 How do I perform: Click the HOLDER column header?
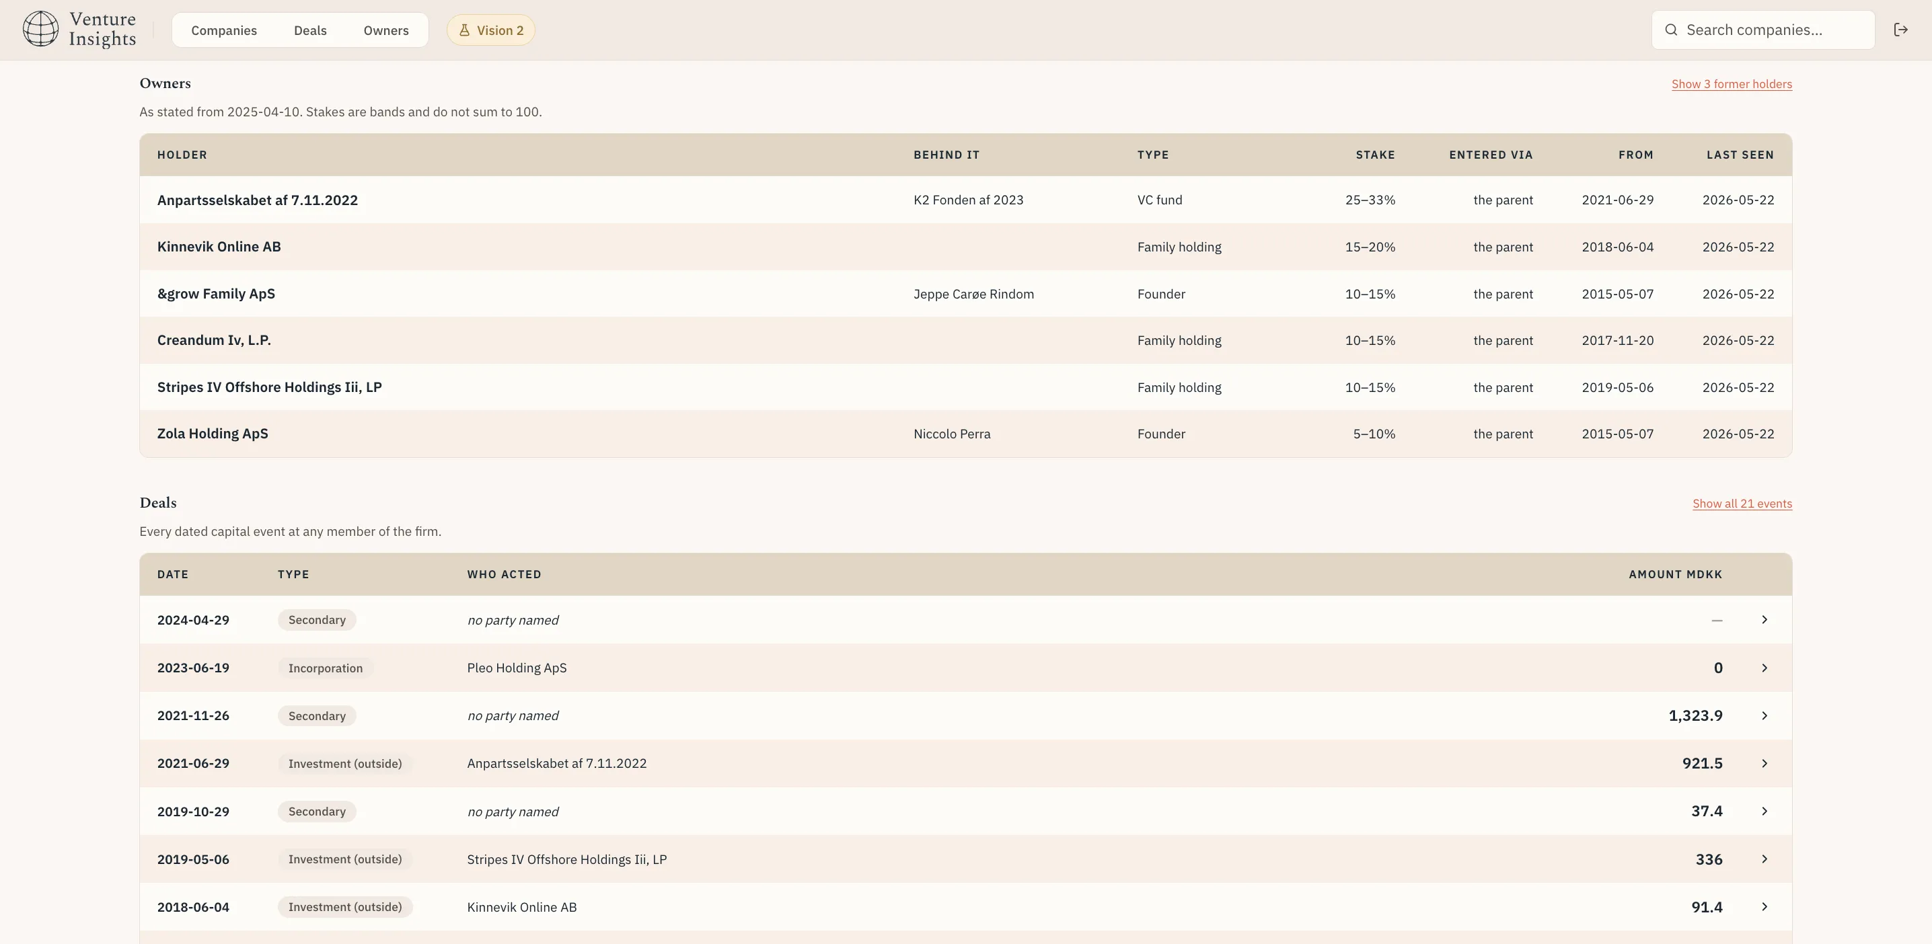pos(182,155)
